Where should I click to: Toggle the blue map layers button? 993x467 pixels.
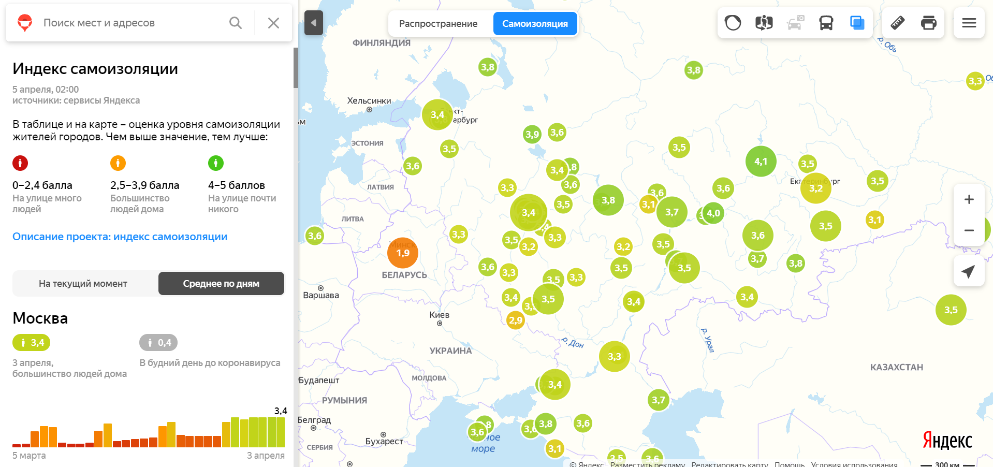tap(857, 23)
